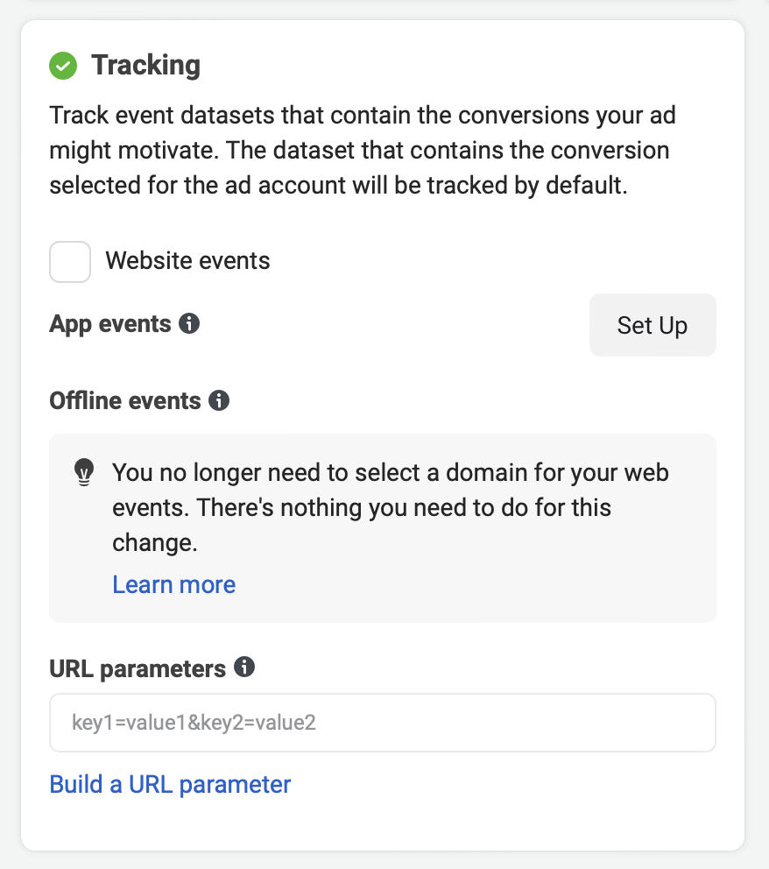Focus the URL parameters input field

(383, 723)
